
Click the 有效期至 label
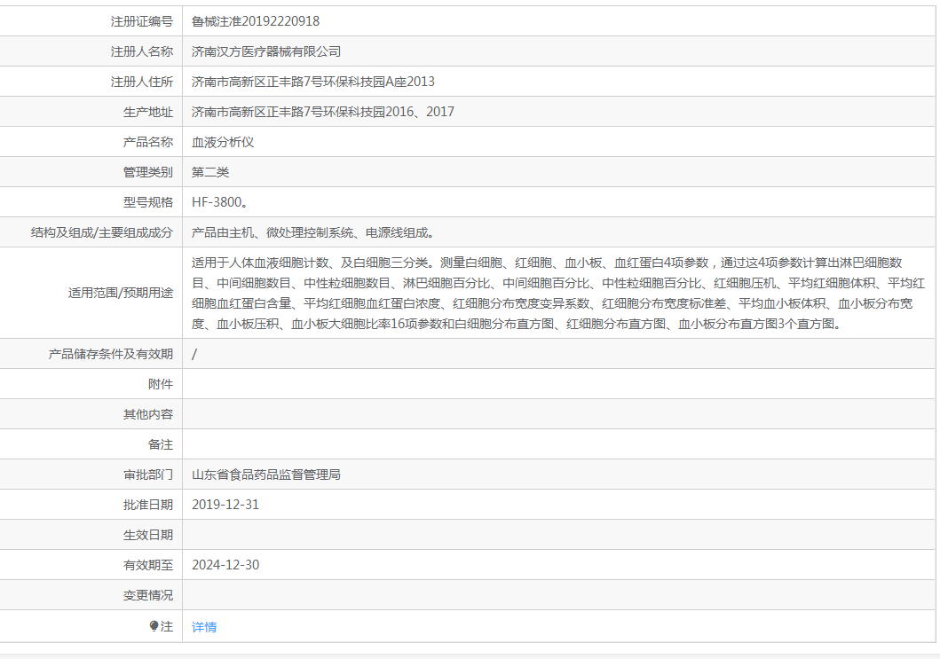148,565
